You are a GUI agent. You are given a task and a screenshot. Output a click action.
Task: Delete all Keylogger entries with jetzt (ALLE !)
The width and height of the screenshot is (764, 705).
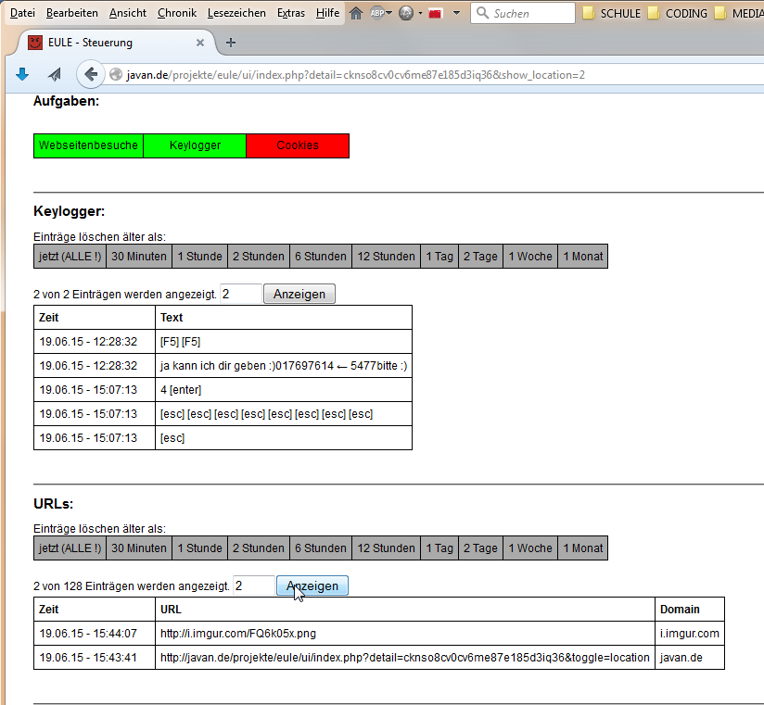point(70,256)
